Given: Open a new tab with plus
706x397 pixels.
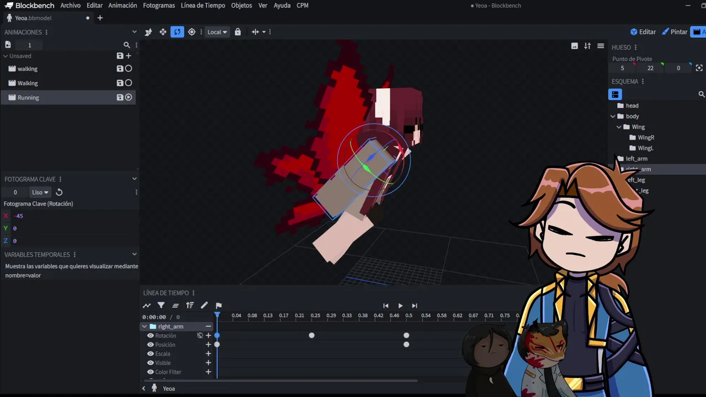Looking at the screenshot, I should (100, 18).
